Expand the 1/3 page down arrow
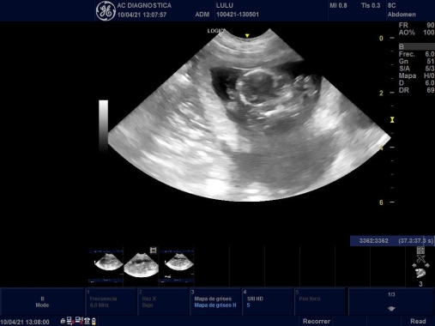The width and height of the screenshot is (435, 326). pyautogui.click(x=391, y=309)
